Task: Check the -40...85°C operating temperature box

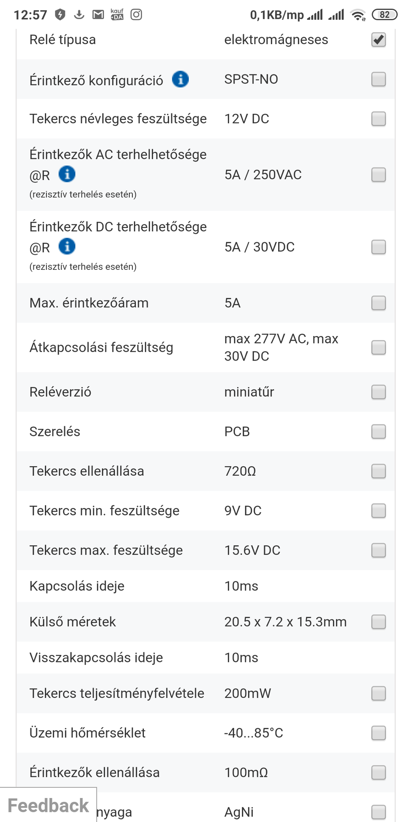Action: tap(378, 733)
